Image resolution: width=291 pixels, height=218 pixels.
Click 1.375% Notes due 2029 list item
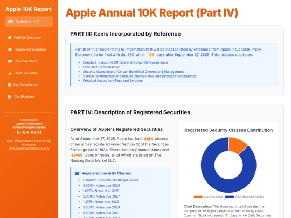(101, 202)
